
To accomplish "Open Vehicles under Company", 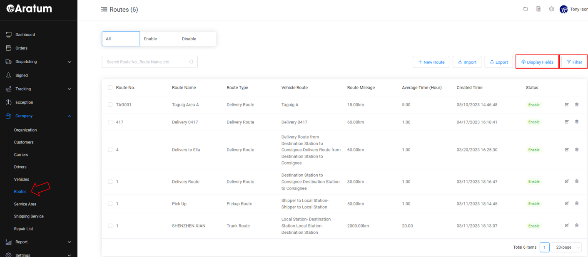I will (22, 180).
